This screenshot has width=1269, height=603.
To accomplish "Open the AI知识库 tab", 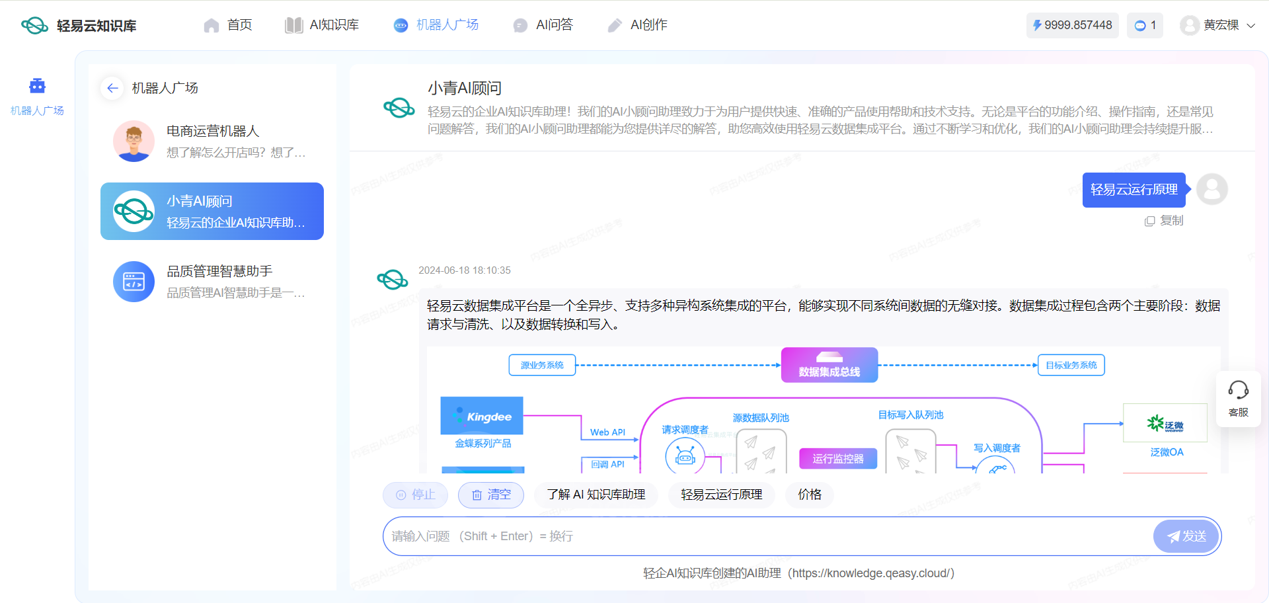I will (x=322, y=25).
